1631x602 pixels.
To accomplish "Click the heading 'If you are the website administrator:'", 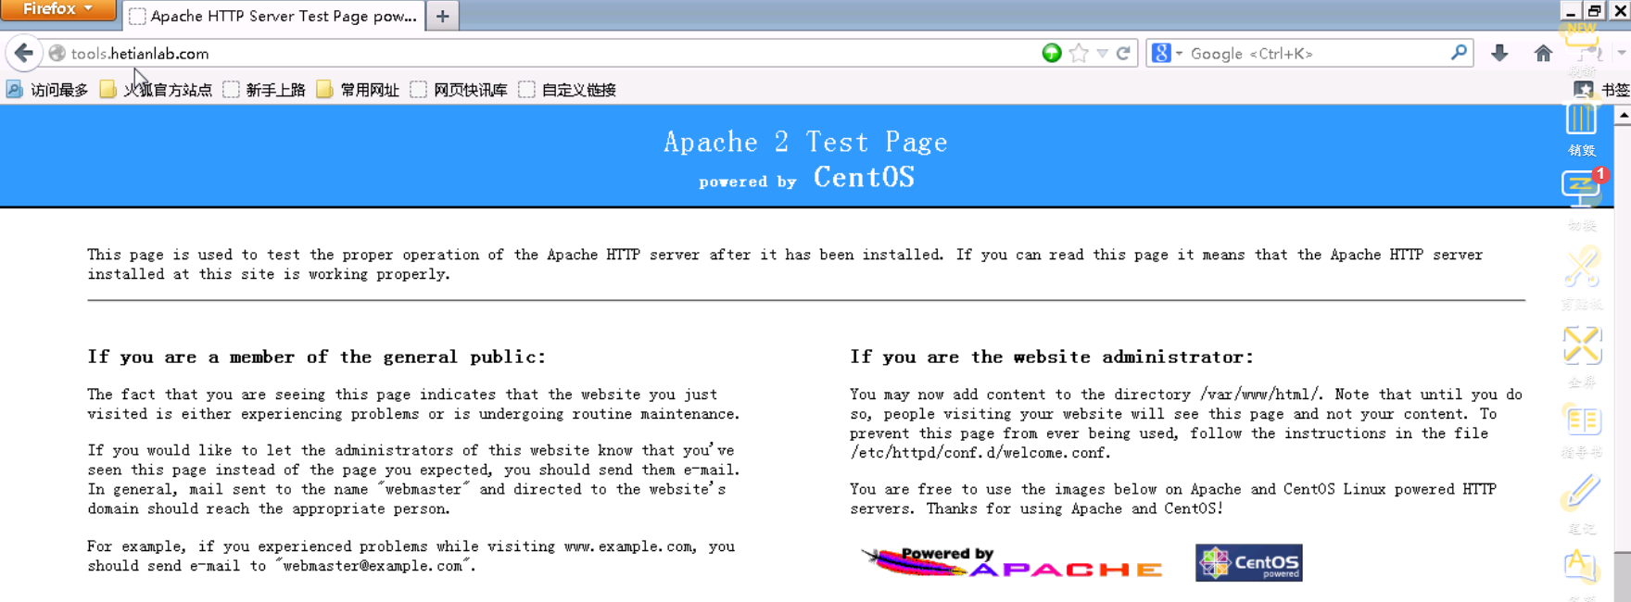I will pyautogui.click(x=1052, y=357).
